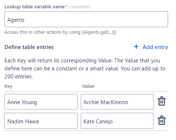This screenshot has height=140, width=176.
Task: Click the Define table entries heading
Action: 29,47
